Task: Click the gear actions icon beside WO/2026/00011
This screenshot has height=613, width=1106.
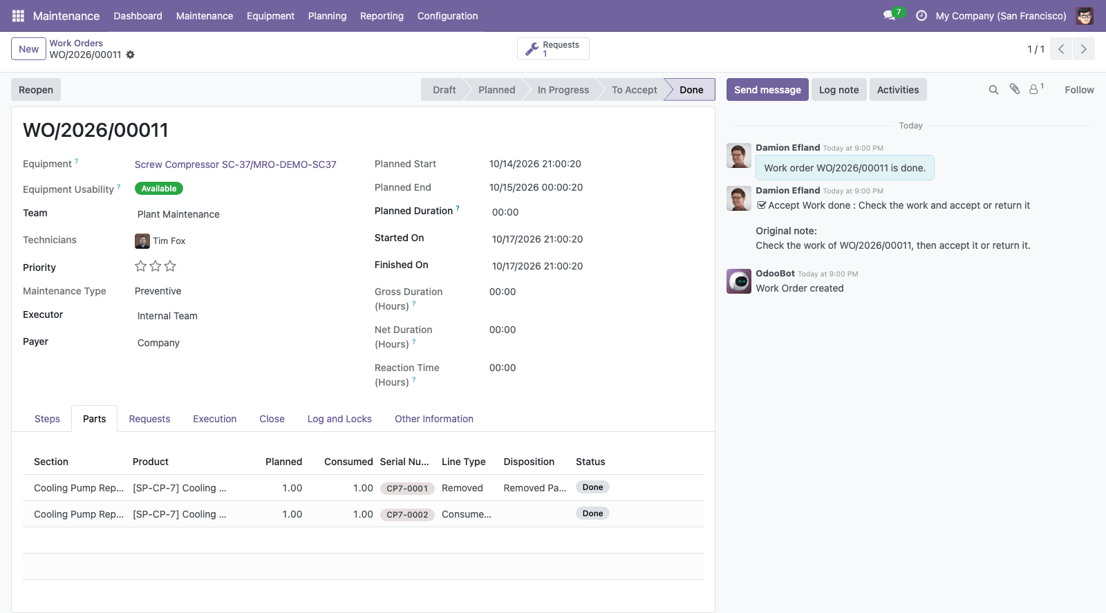Action: pos(131,55)
